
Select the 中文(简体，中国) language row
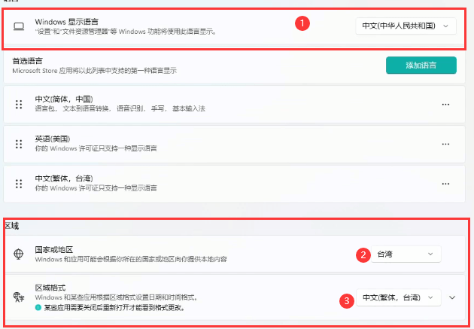tap(234, 105)
